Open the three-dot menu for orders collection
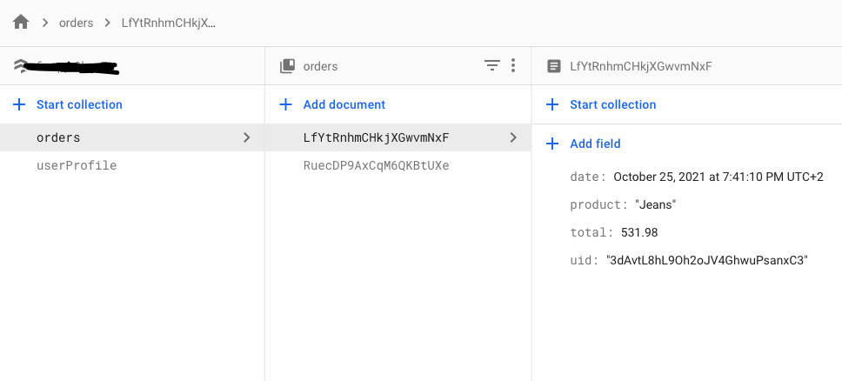 coord(513,65)
